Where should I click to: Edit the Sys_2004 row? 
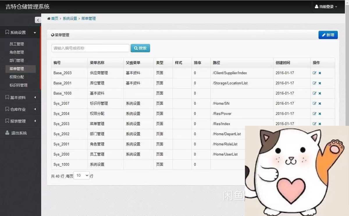(314, 114)
